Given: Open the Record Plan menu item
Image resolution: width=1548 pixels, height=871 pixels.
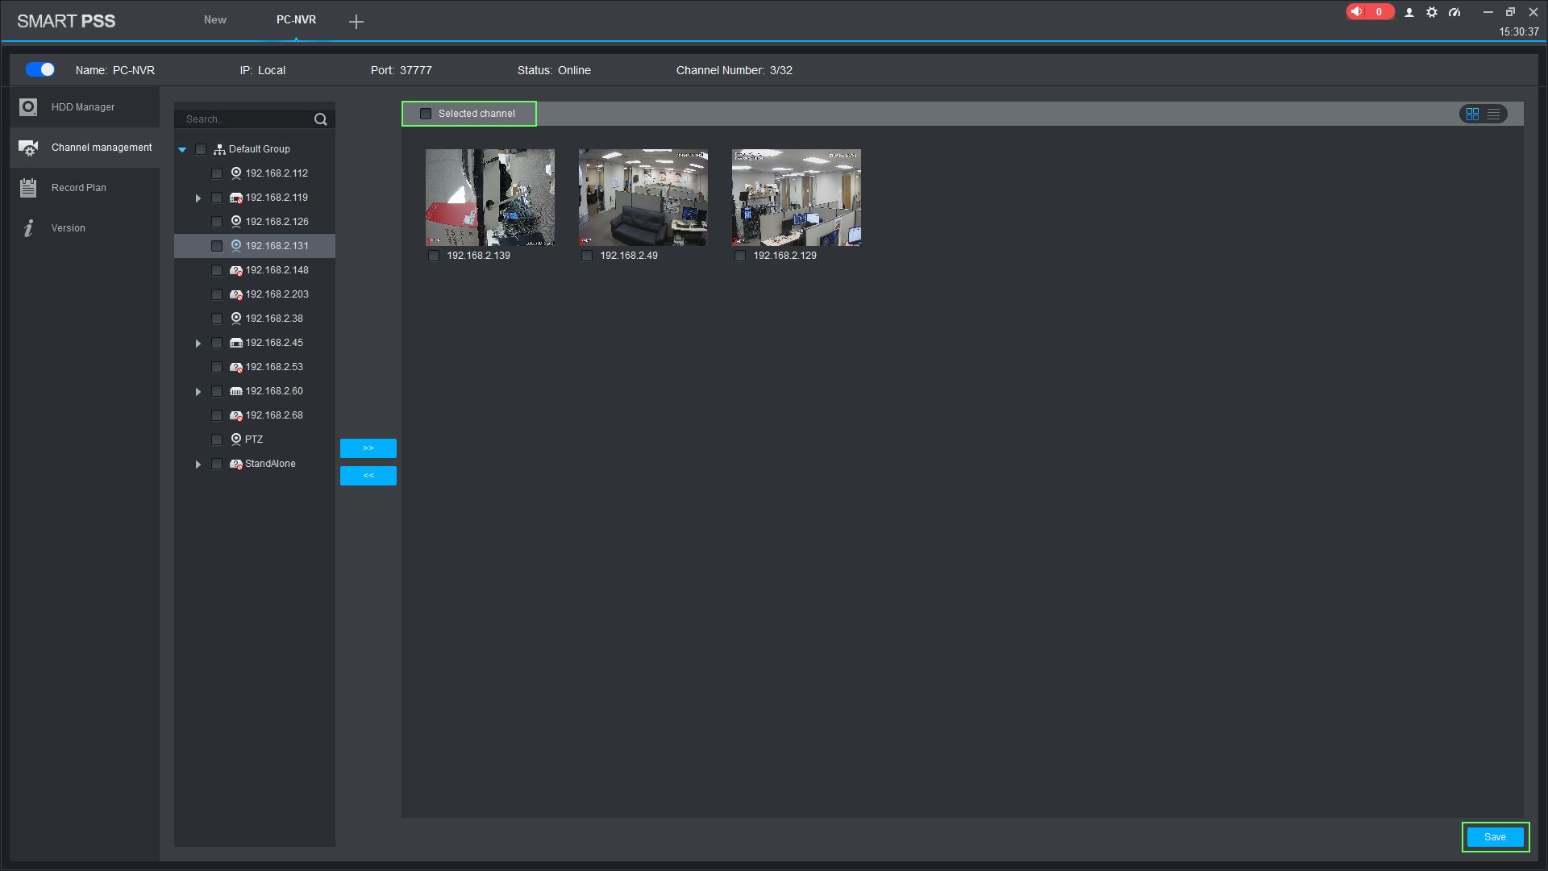Looking at the screenshot, I should coord(79,188).
